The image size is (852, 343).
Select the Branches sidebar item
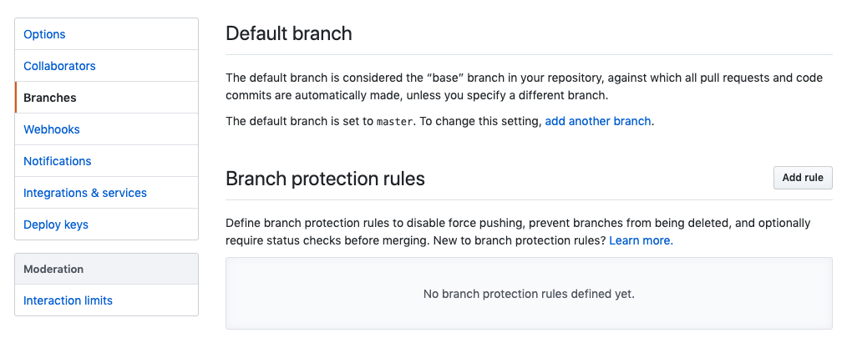(50, 98)
